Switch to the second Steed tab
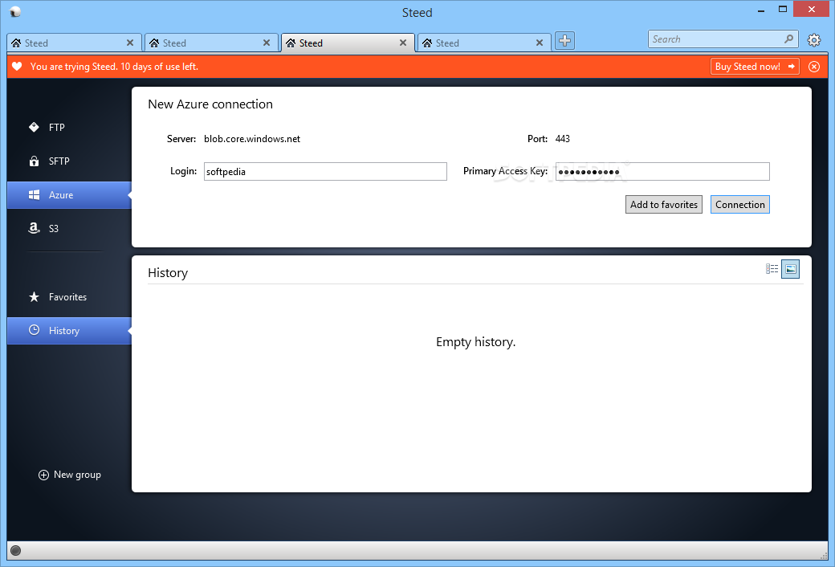835x567 pixels. (211, 43)
